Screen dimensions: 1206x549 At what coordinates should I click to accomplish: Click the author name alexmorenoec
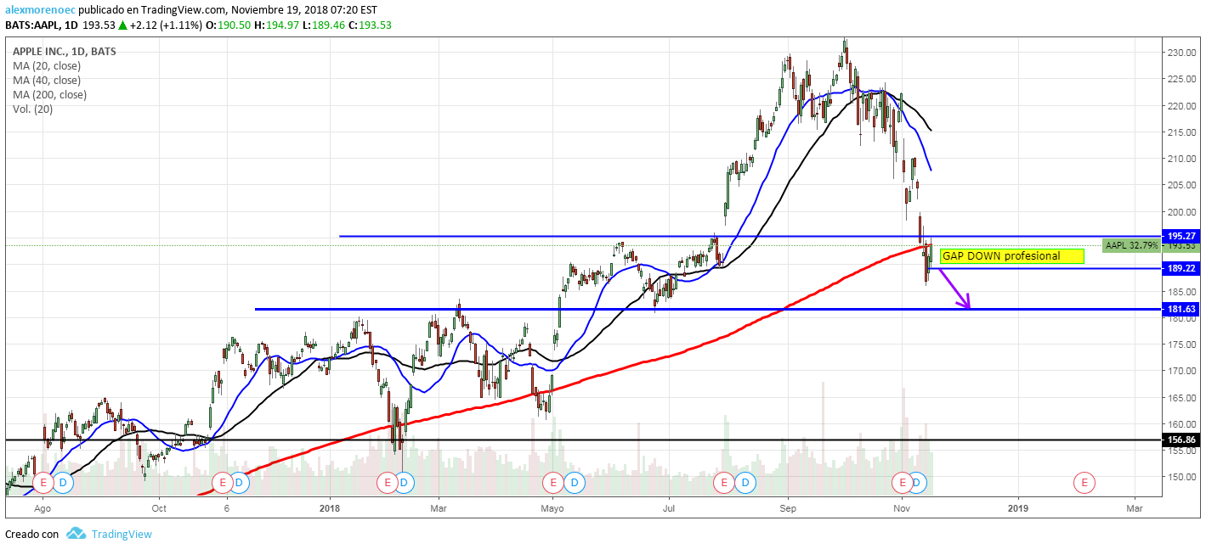40,9
